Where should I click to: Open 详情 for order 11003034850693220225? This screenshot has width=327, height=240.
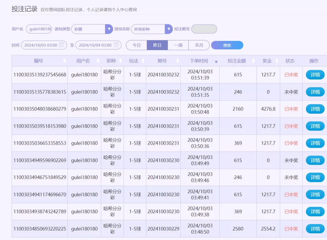click(x=315, y=229)
